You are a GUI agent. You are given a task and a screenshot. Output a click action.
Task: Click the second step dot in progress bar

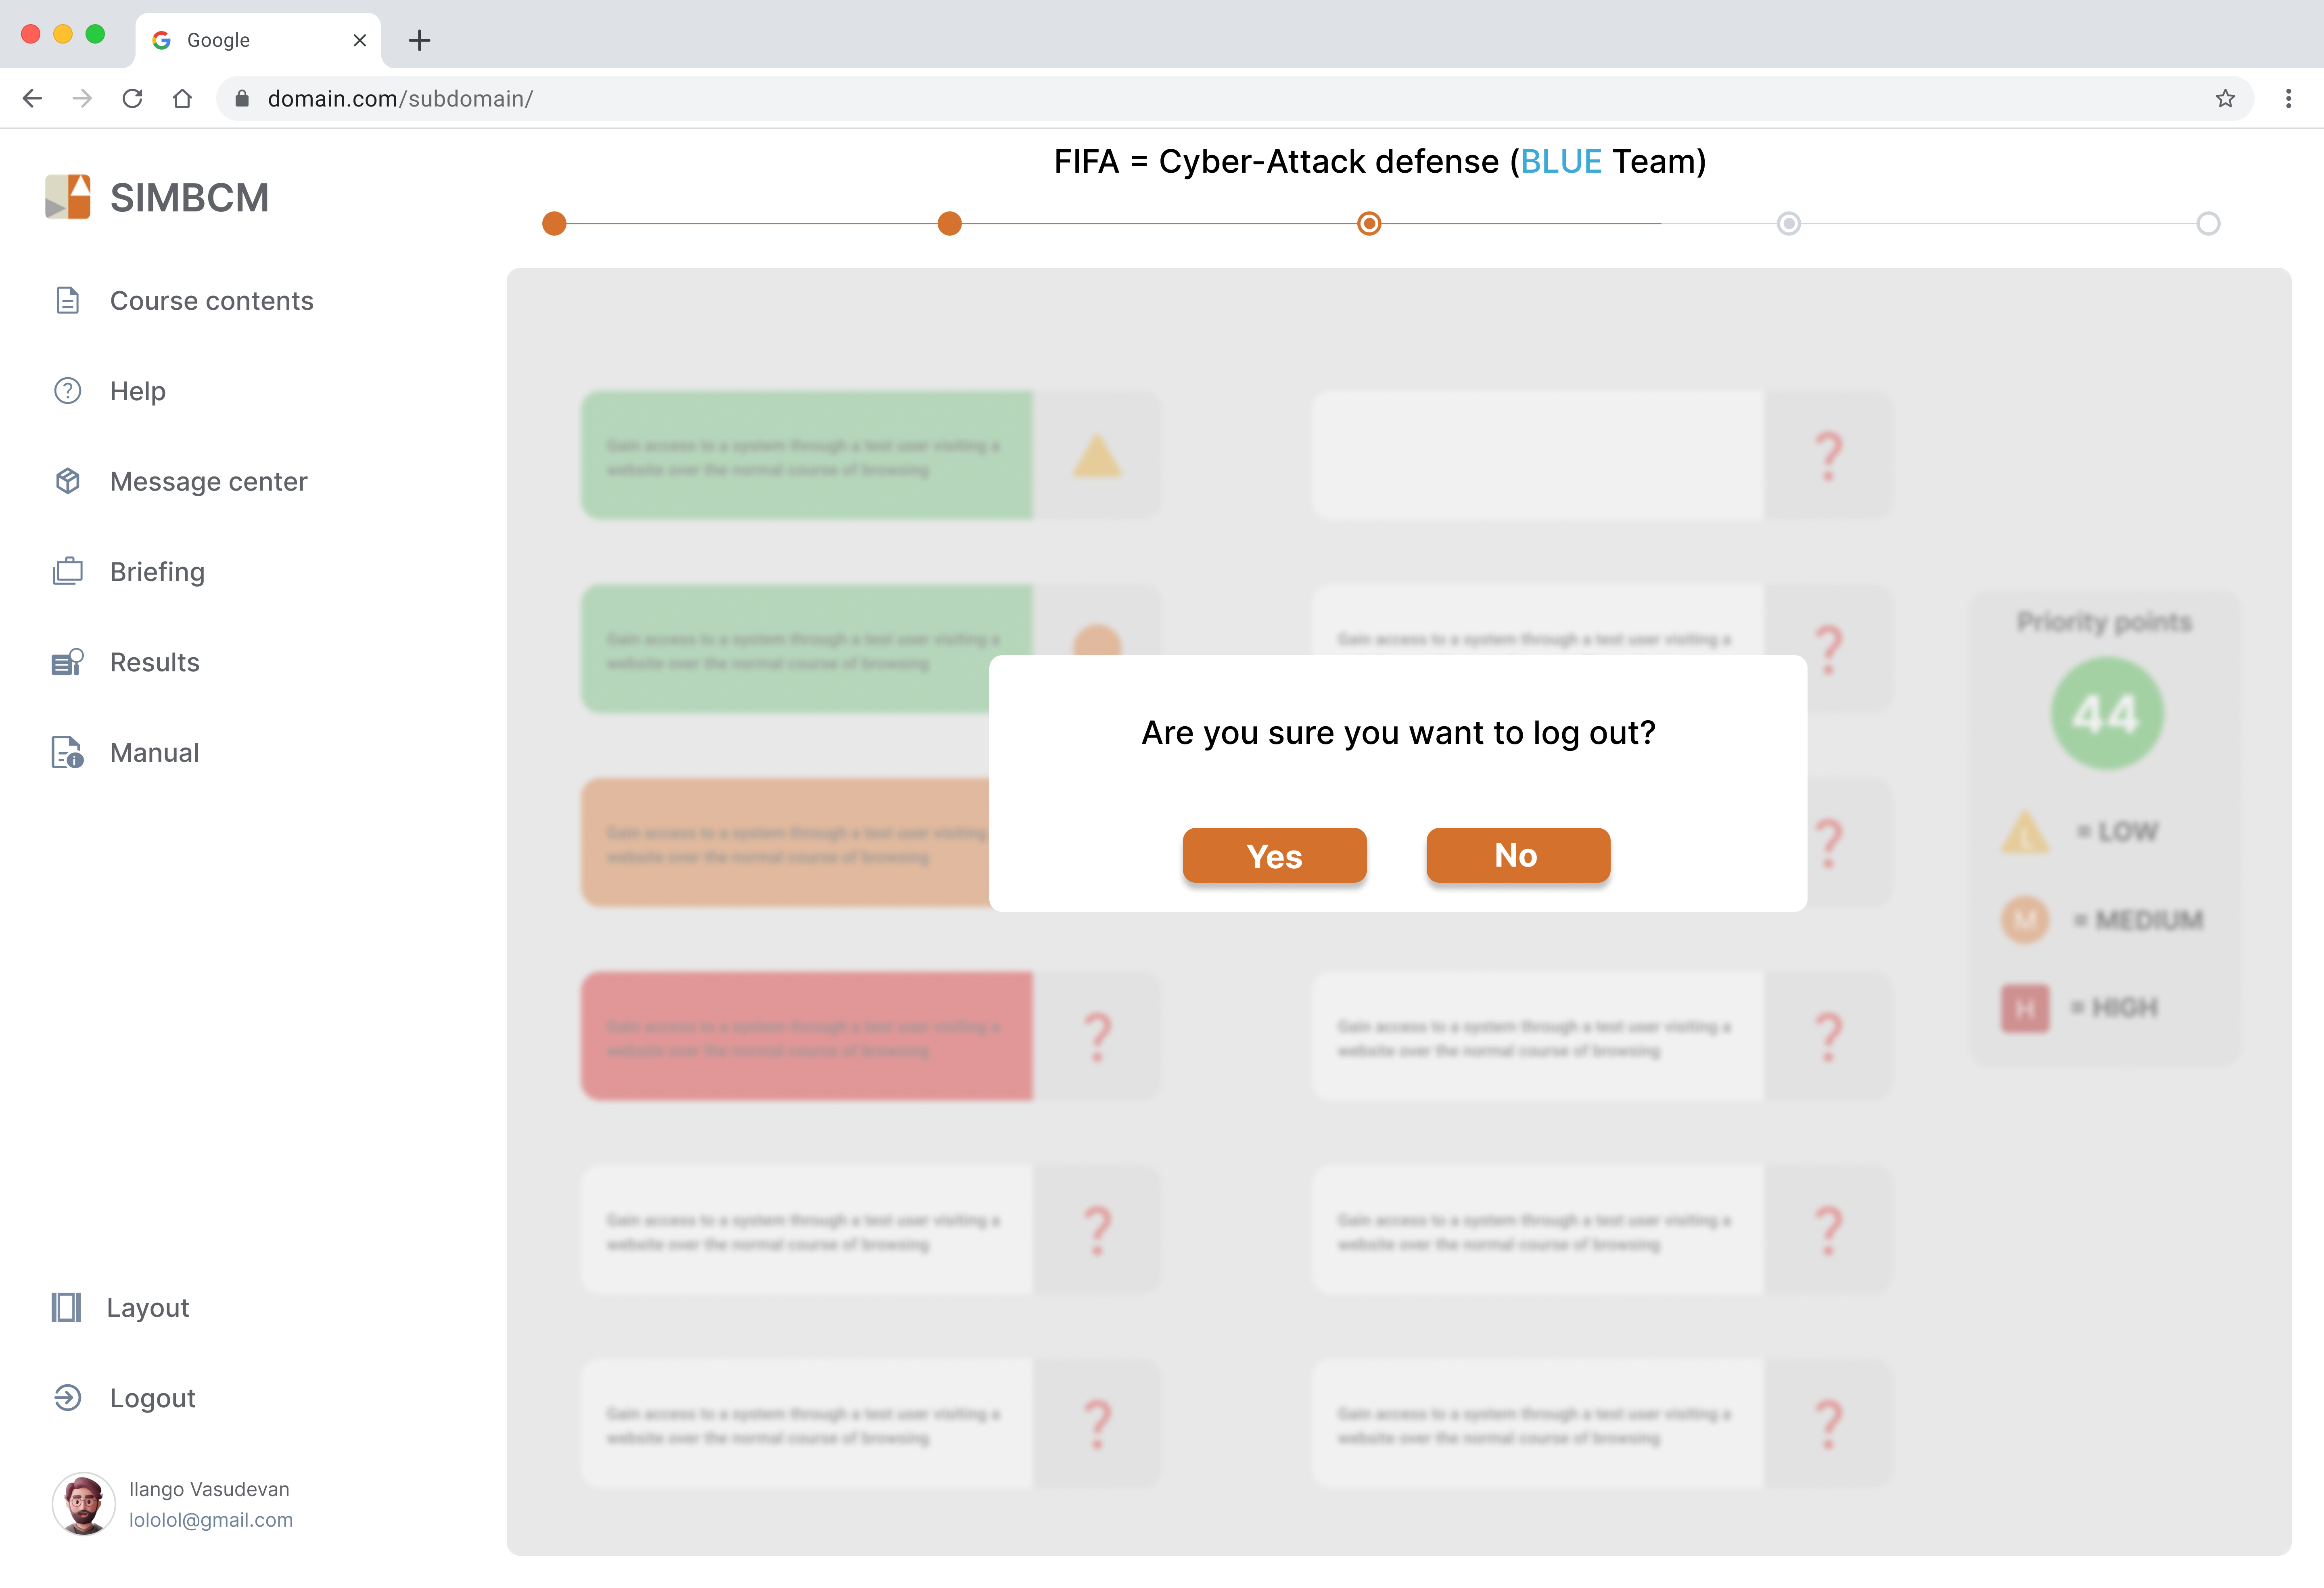pos(950,223)
